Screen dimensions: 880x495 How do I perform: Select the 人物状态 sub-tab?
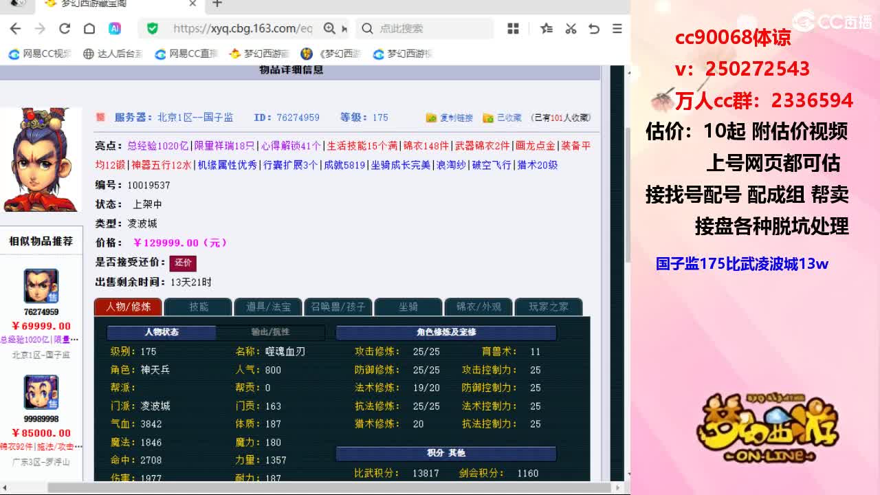point(162,332)
